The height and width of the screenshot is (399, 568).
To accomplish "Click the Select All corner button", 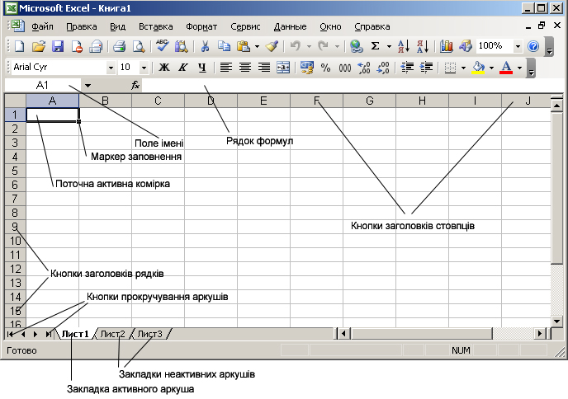I will point(15,101).
